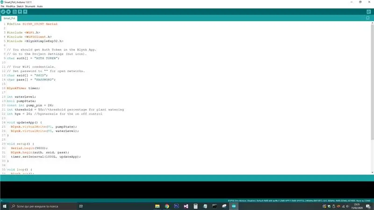Screen dimensions: 374x210
Task: Open the Command Prompt taskbar icon
Action: coord(215,206)
